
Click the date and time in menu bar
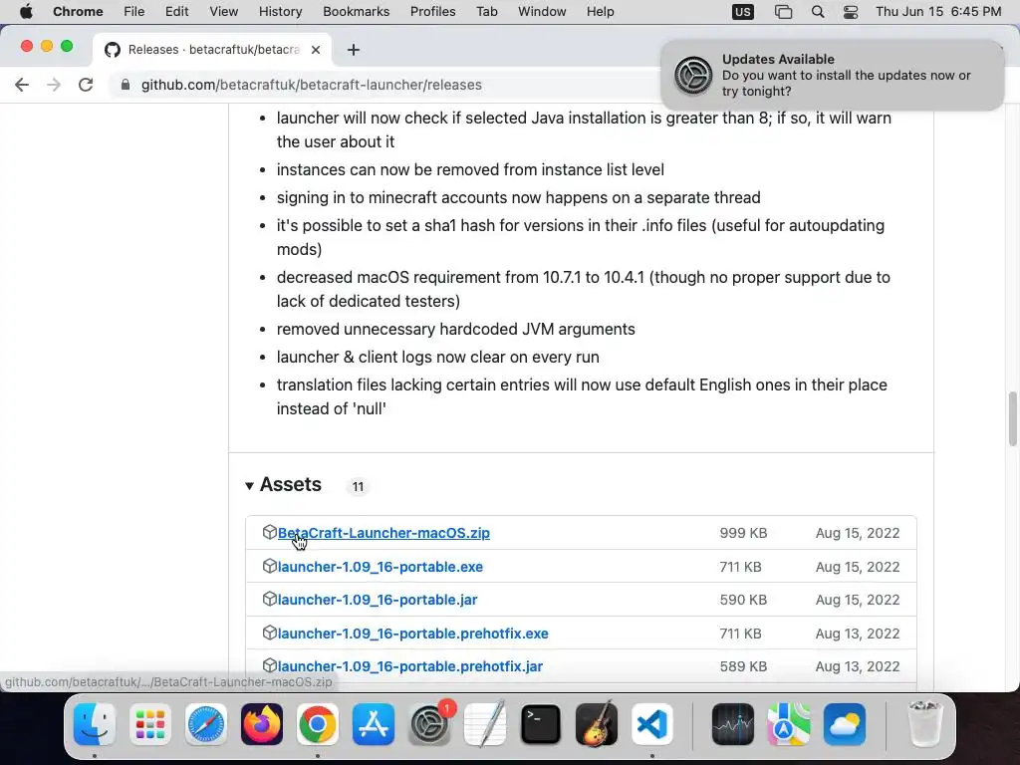coord(938,12)
